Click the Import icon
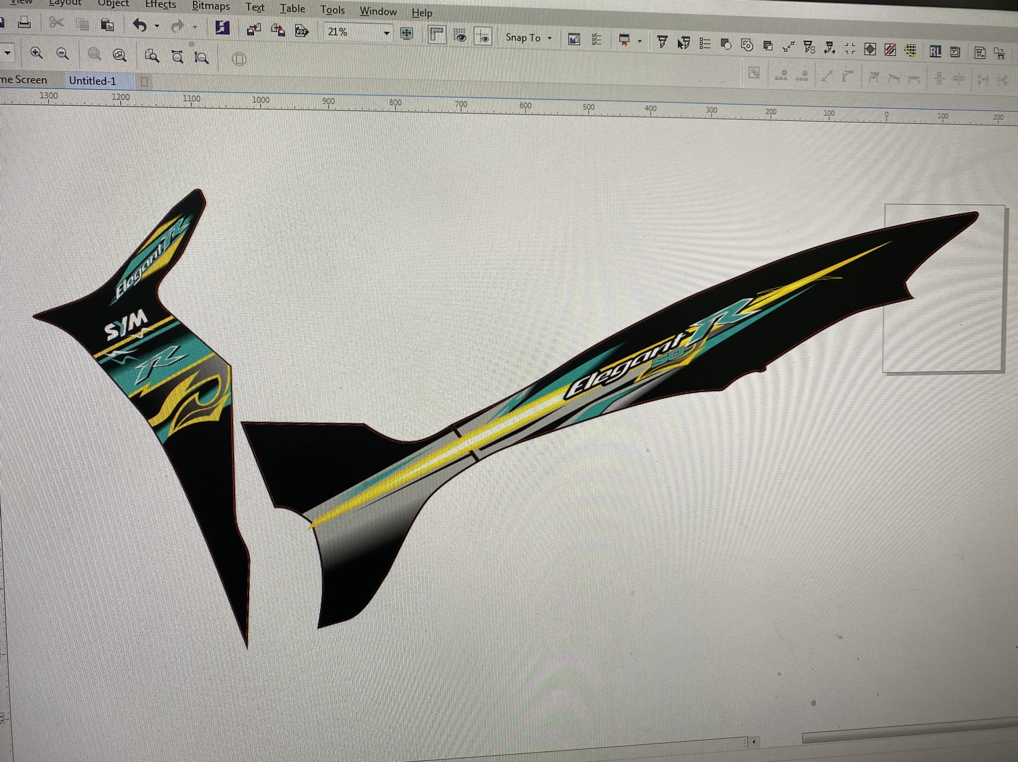The width and height of the screenshot is (1018, 762). click(253, 29)
